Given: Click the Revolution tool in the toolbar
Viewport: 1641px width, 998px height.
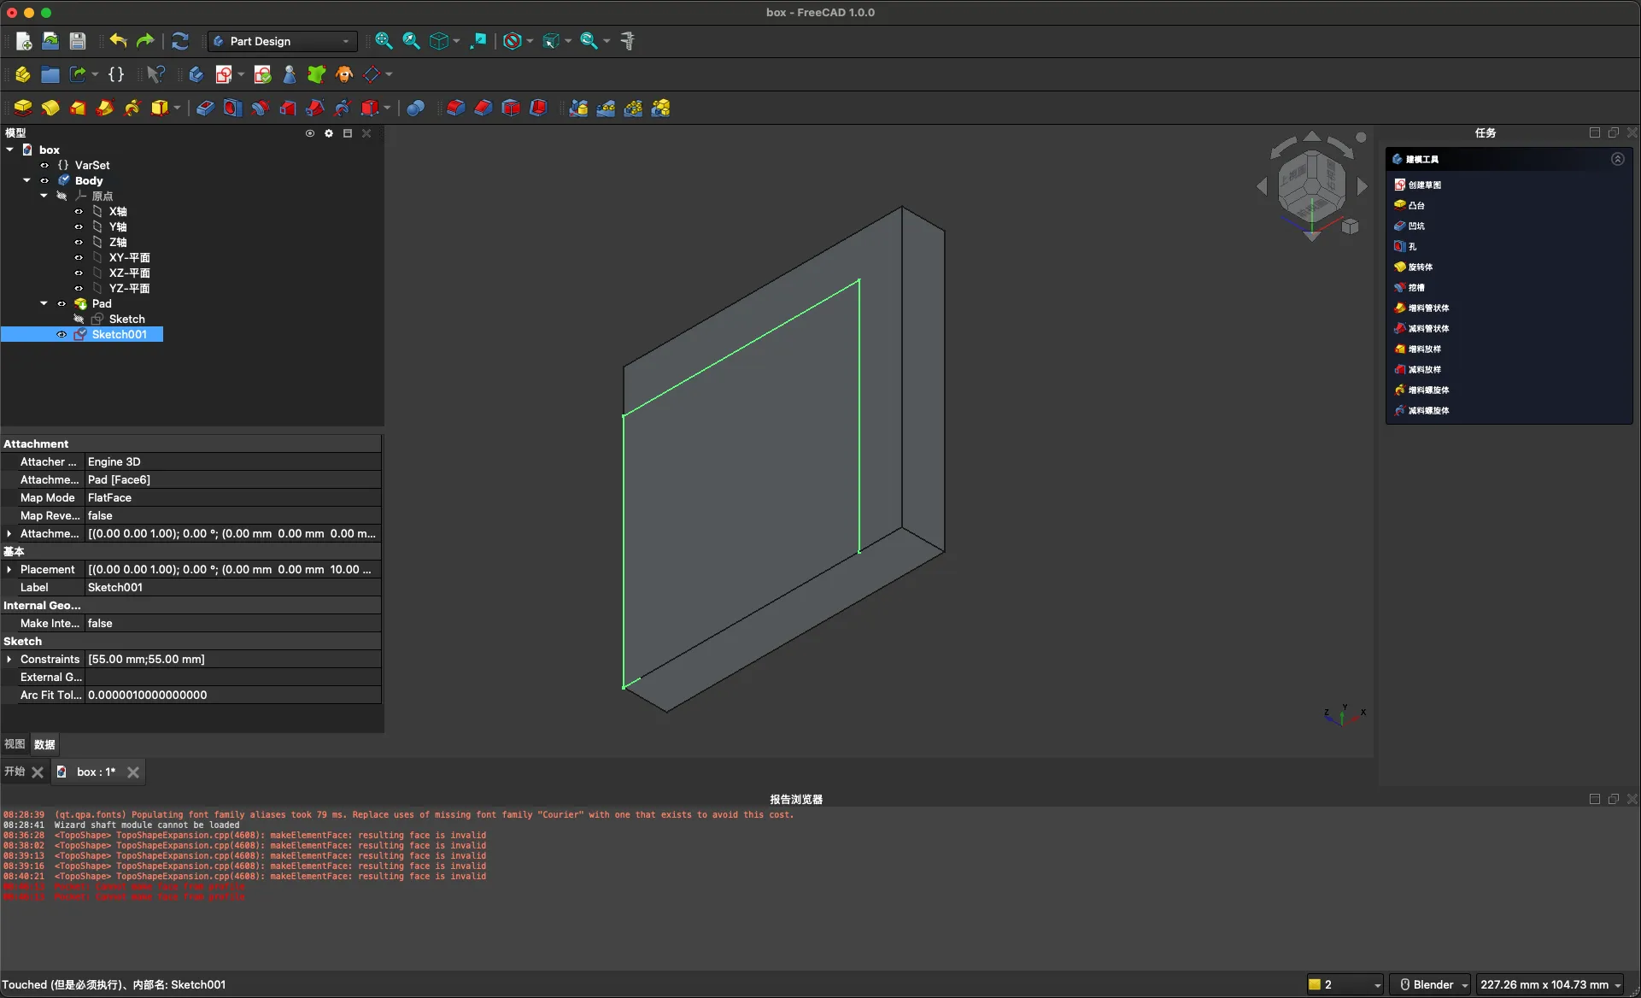Looking at the screenshot, I should (50, 108).
